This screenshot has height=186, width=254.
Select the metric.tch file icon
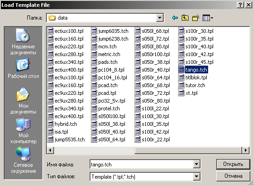(94, 54)
